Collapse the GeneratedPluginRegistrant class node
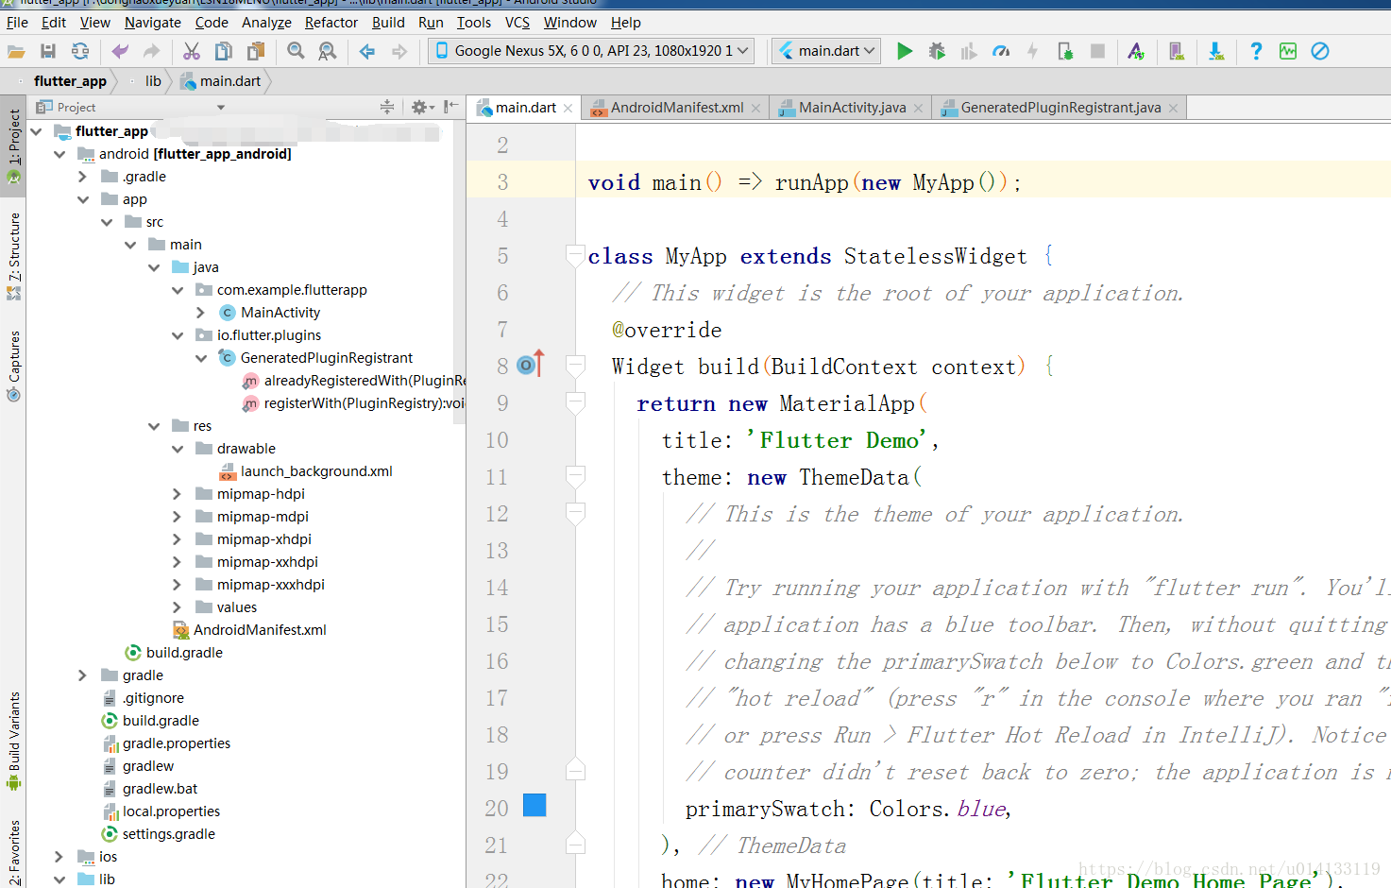1391x888 pixels. (200, 358)
